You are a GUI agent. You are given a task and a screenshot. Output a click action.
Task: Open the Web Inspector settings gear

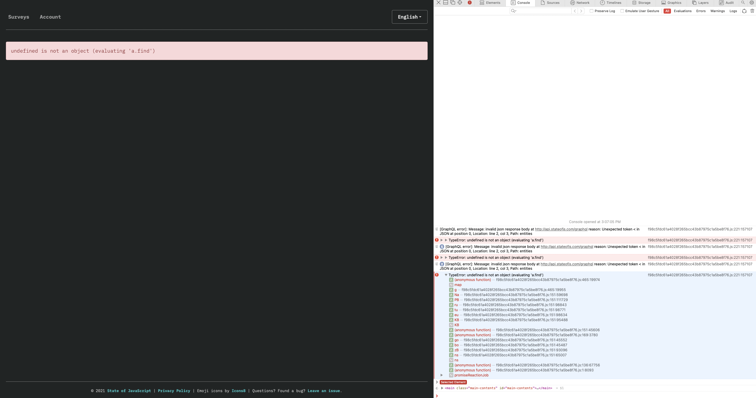click(x=752, y=3)
